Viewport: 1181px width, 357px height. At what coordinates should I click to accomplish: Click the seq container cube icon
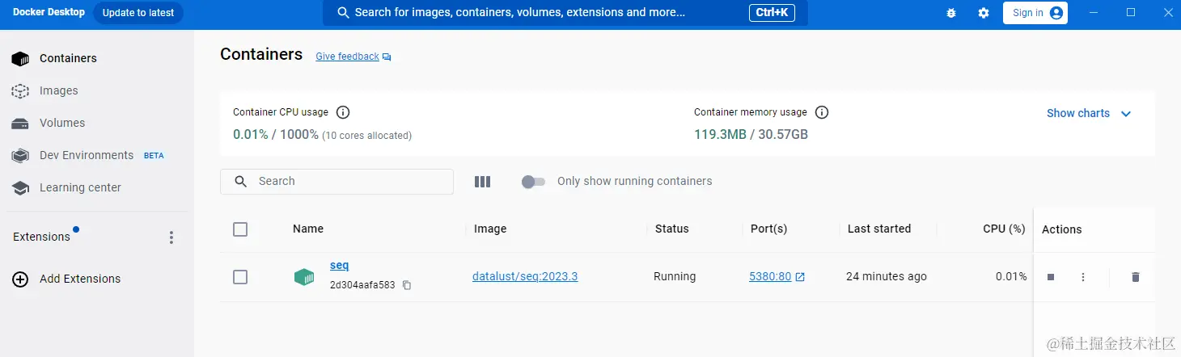(303, 277)
